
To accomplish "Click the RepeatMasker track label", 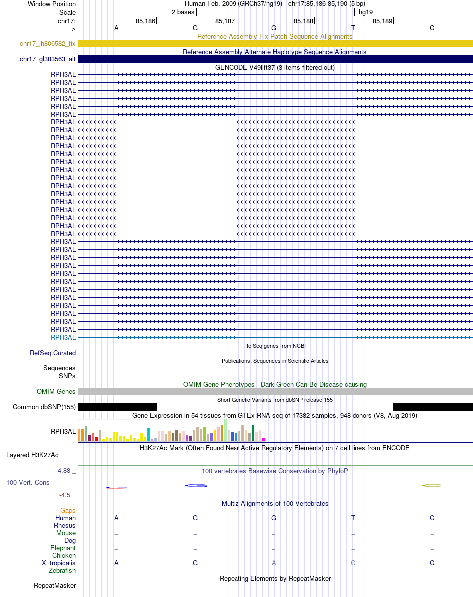I will [x=55, y=586].
